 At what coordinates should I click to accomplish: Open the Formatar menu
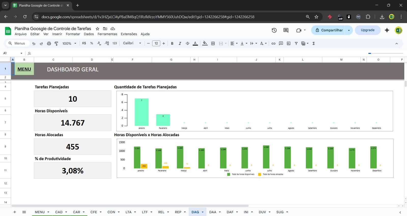click(73, 34)
